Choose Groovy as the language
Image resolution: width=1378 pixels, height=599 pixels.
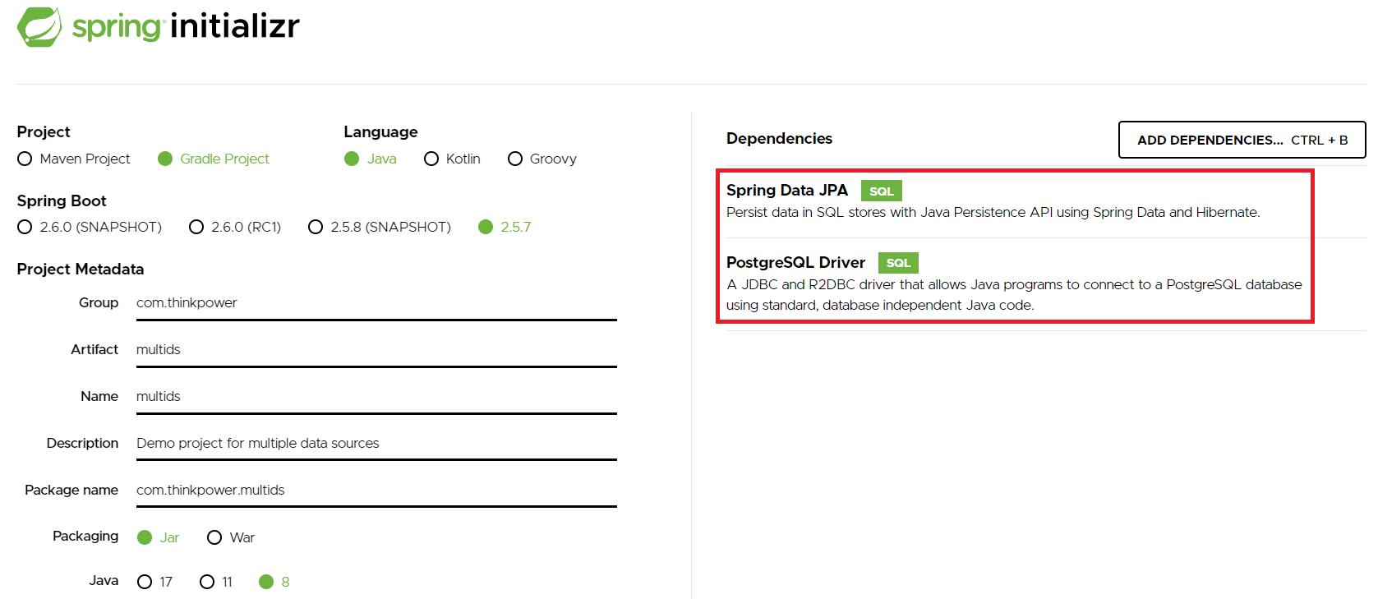coord(515,159)
